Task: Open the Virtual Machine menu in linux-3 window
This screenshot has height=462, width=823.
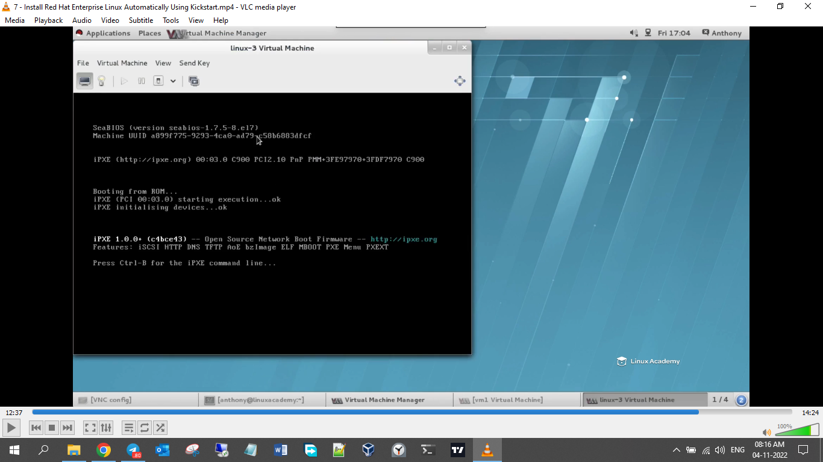Action: (122, 63)
